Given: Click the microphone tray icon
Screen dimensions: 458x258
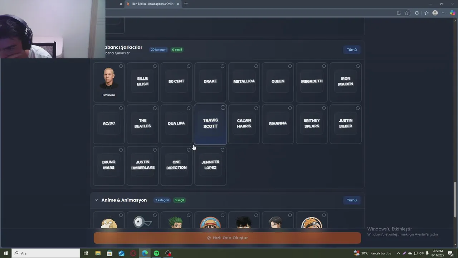Looking at the screenshot, I should tap(427, 253).
